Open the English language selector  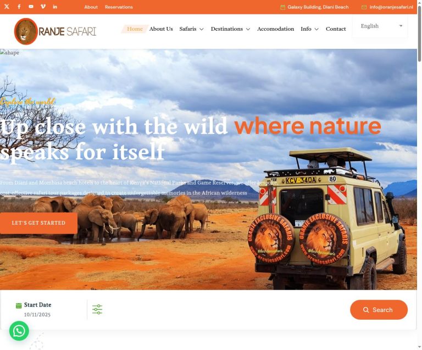[x=380, y=26]
